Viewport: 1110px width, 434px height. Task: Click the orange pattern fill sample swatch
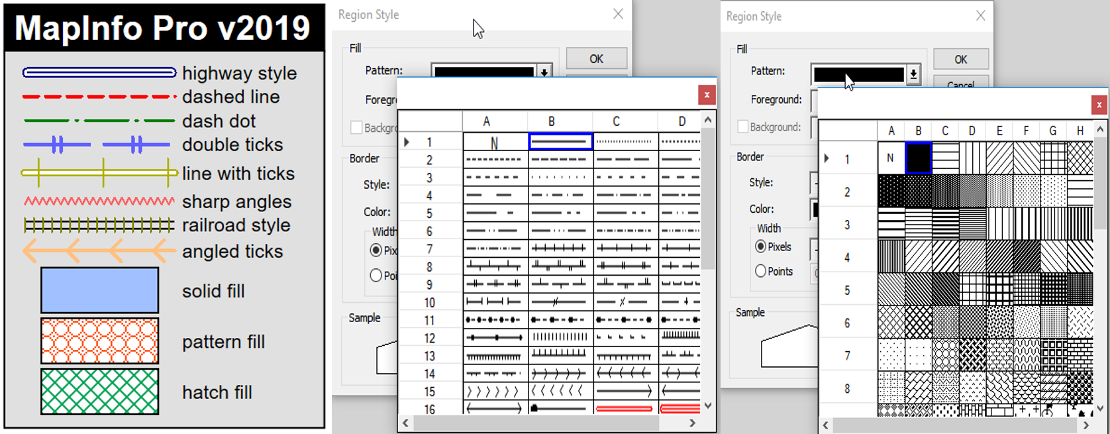[x=99, y=341]
